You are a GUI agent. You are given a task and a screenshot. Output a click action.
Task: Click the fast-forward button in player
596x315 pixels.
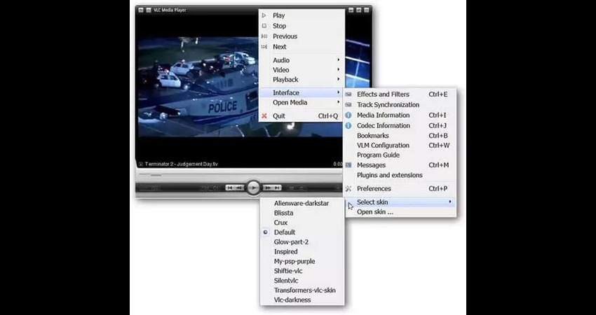point(268,188)
